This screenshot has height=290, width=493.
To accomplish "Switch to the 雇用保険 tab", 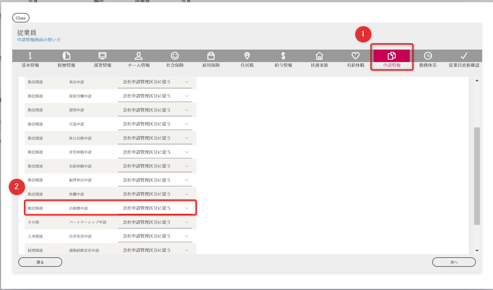I will [211, 59].
